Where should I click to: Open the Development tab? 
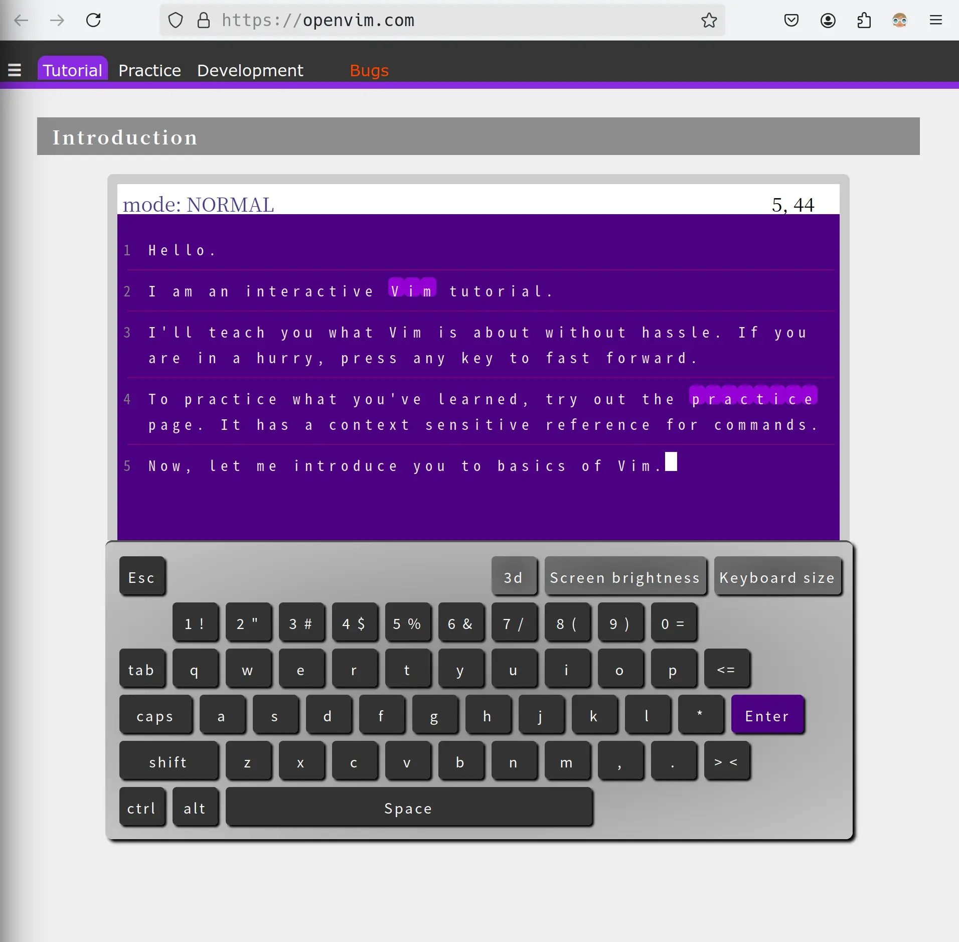250,70
